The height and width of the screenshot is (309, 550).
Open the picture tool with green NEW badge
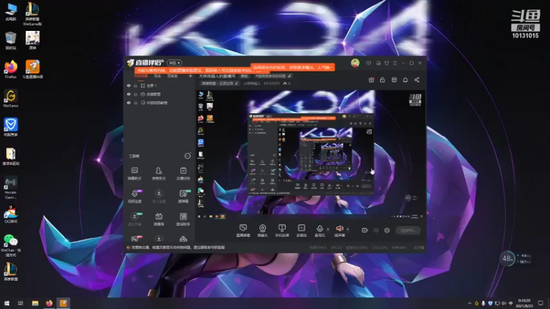click(183, 196)
